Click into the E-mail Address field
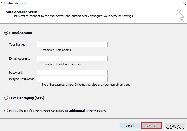The height and width of the screenshot is (131, 187). [72, 58]
